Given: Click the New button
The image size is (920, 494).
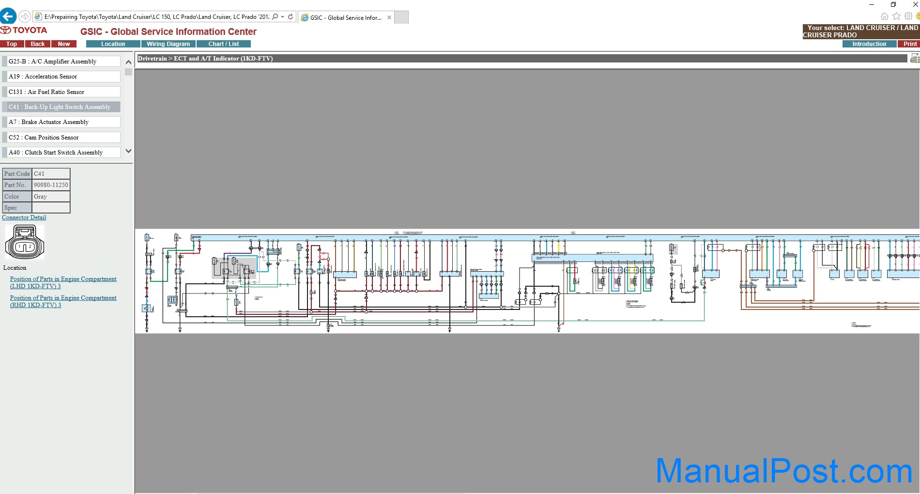Looking at the screenshot, I should click(x=64, y=44).
